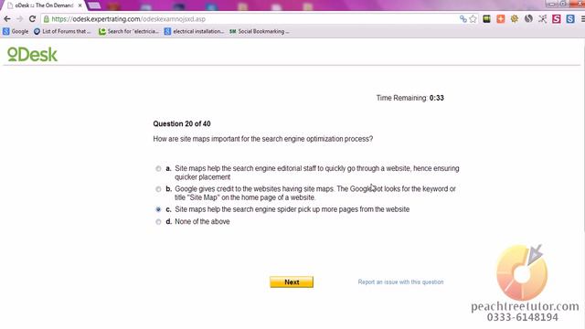Open the crossed tools extension icon
Viewport: 585px width, 329px height.
tap(542, 19)
